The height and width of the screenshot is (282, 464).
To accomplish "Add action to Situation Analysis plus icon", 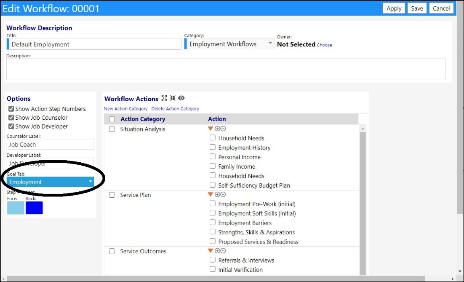I will 217,129.
